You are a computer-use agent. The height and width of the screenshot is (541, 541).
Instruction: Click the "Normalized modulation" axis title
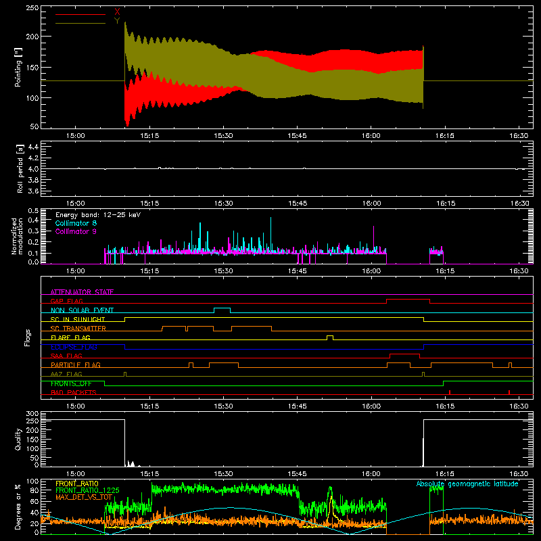pos(18,236)
